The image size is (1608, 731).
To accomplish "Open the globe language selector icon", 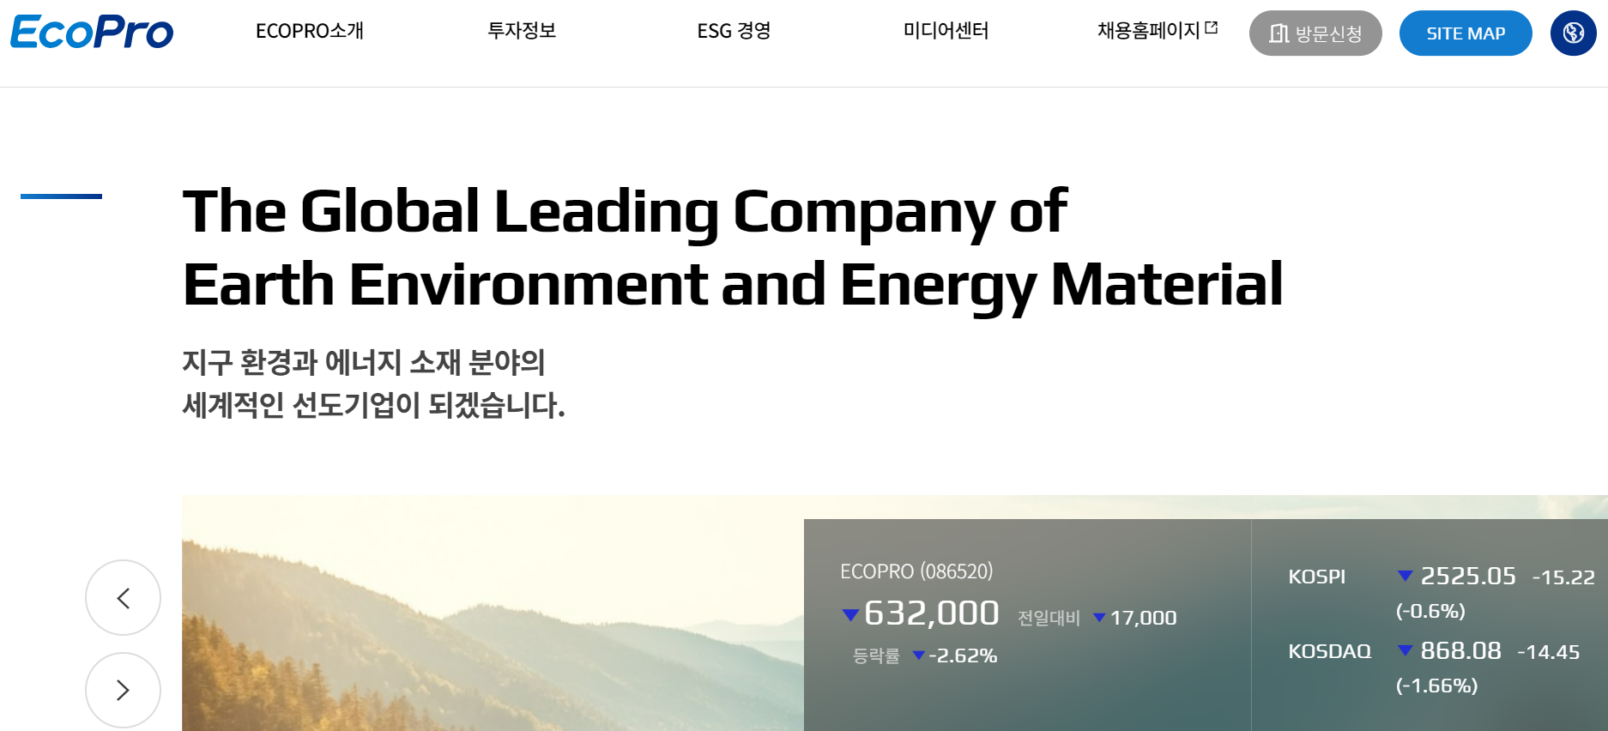I will (1573, 33).
